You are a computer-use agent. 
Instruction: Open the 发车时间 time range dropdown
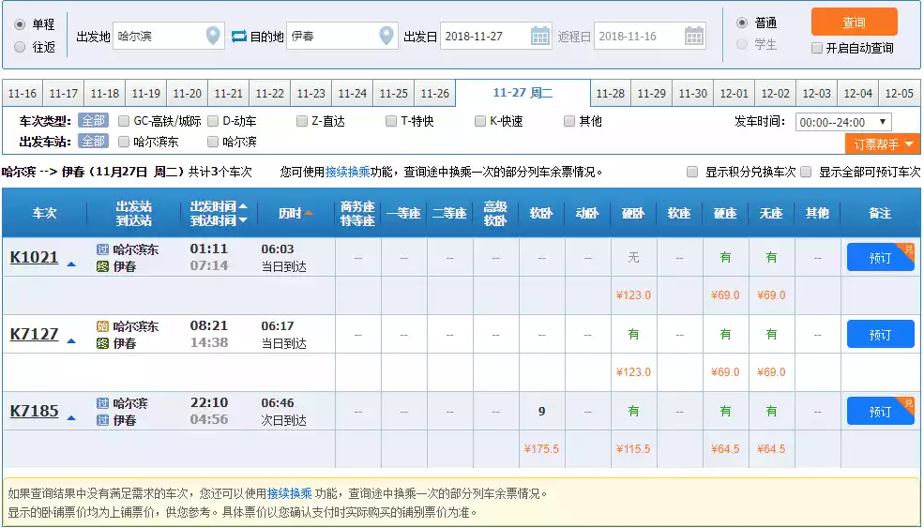pos(842,122)
